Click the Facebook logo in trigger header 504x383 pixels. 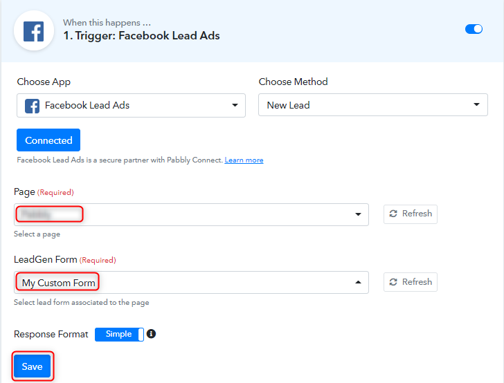[34, 31]
